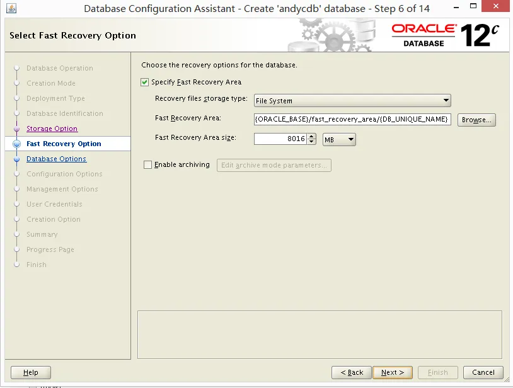Screen dimensions: 513x388
Task: Click Progress Page step label
Action: pyautogui.click(x=50, y=249)
